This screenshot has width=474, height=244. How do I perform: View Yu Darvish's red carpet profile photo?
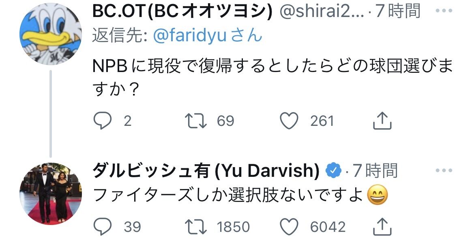click(x=51, y=194)
